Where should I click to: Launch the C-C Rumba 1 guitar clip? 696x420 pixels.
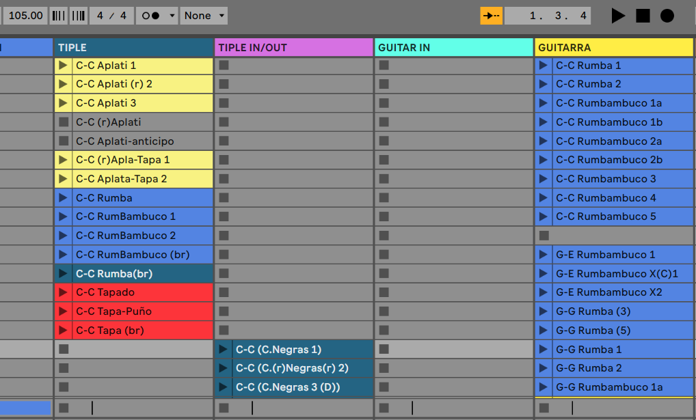click(544, 66)
